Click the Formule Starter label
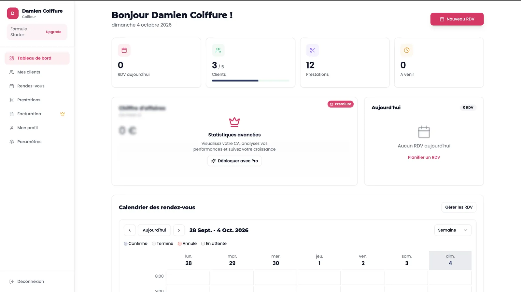The width and height of the screenshot is (521, 292). pos(19,32)
